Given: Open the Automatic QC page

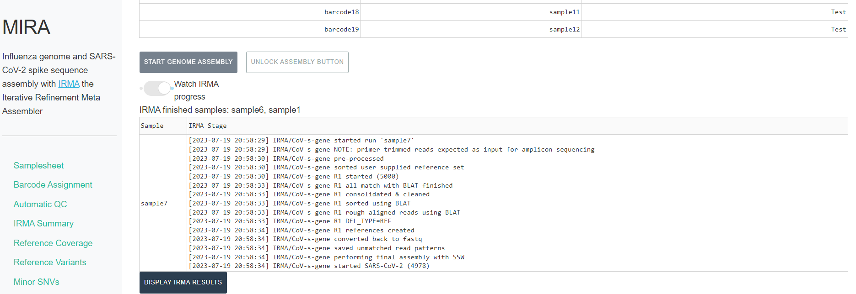Looking at the screenshot, I should (40, 205).
